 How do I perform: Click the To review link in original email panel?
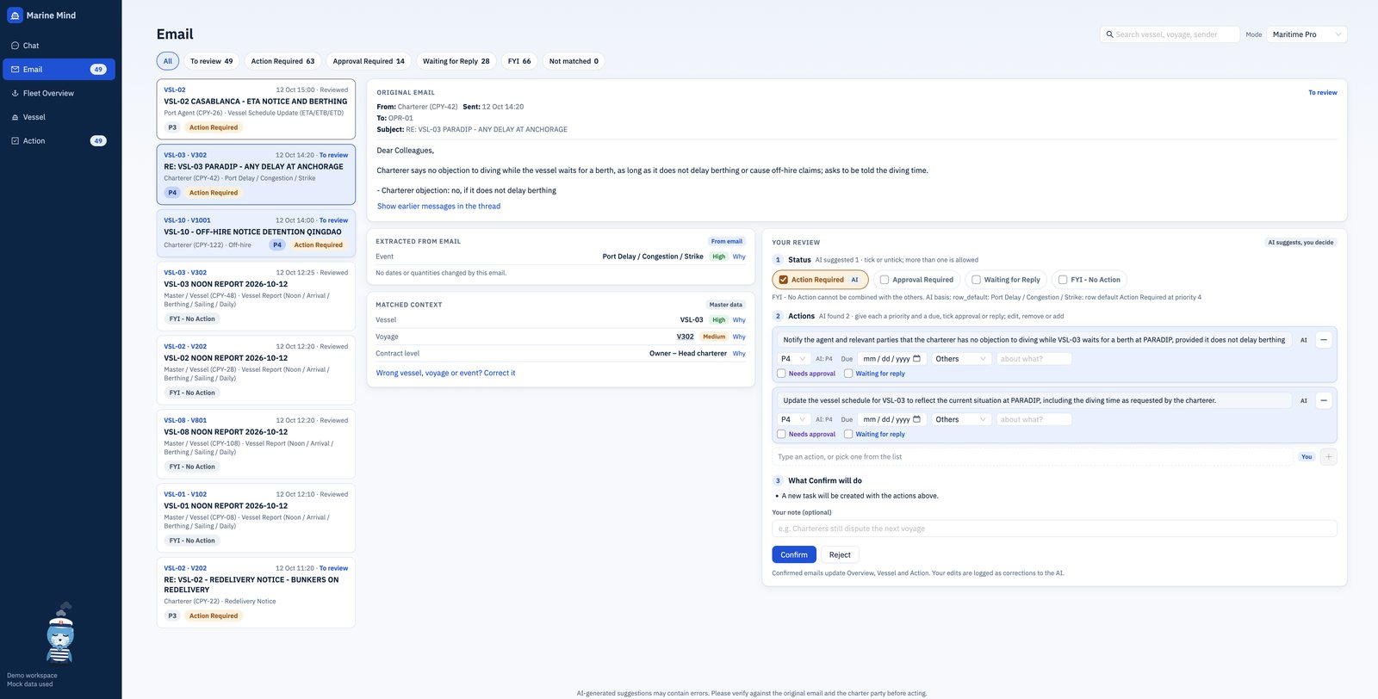coord(1322,93)
